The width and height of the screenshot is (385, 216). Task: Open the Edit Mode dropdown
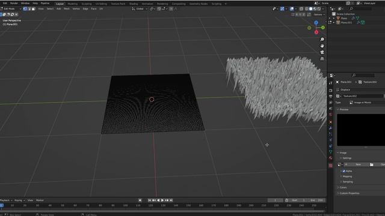(x=10, y=8)
